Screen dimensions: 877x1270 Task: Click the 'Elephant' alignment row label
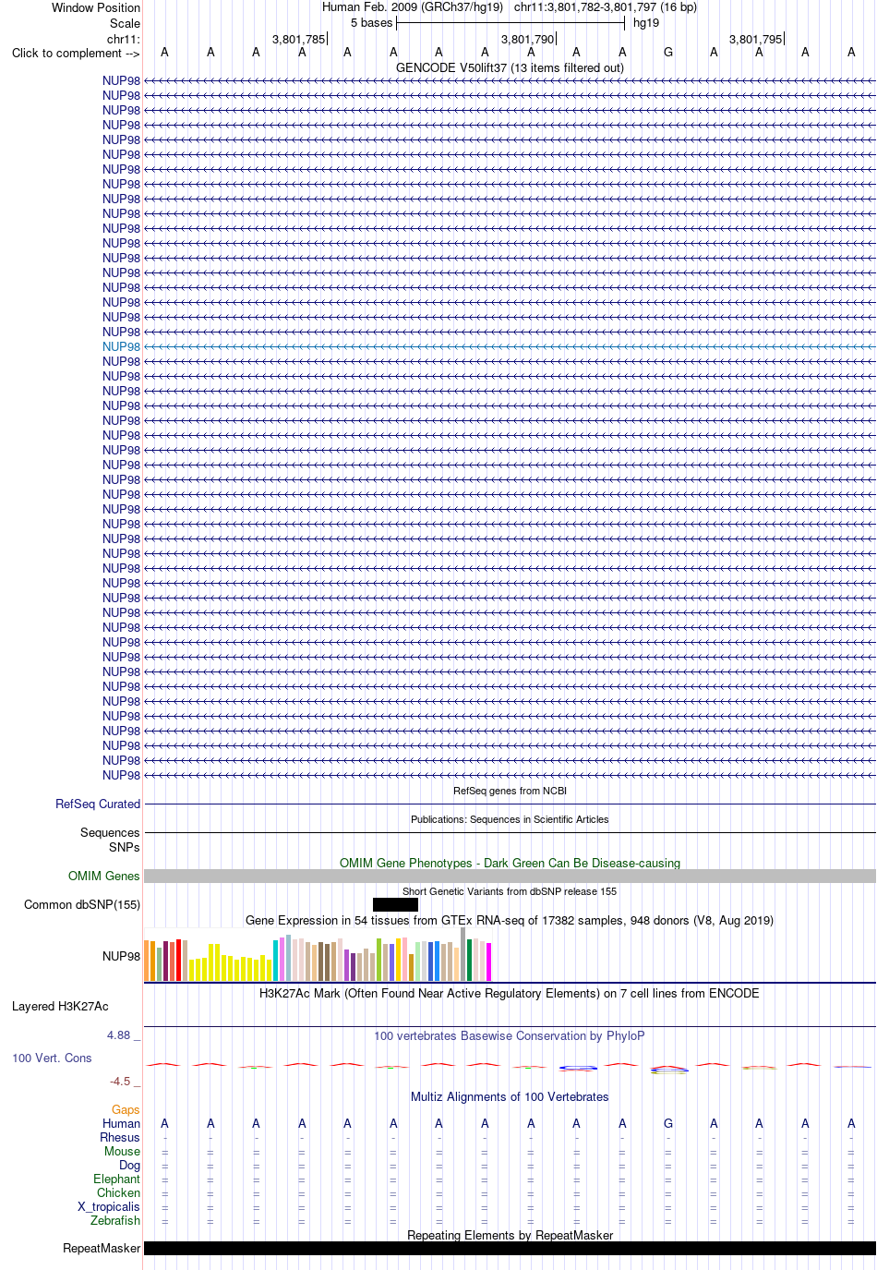point(116,1179)
